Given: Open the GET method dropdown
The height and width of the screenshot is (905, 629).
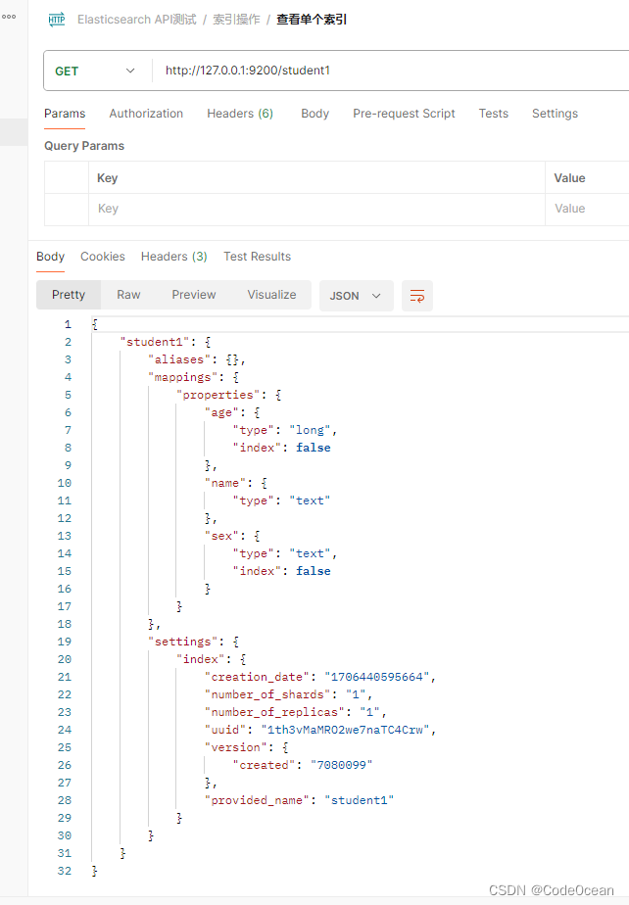Looking at the screenshot, I should coord(95,71).
